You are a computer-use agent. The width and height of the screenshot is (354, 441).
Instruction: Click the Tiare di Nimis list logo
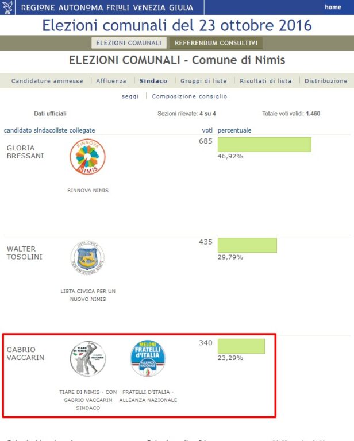[88, 358]
